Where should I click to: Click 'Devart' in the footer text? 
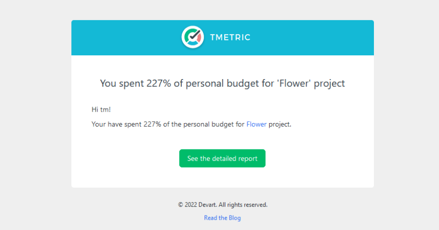point(208,205)
